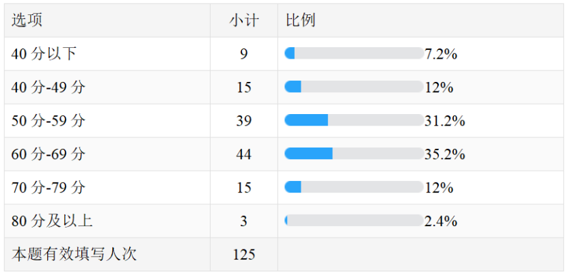
Task: Select the 80 分及以上 option label
Action: coord(52,221)
